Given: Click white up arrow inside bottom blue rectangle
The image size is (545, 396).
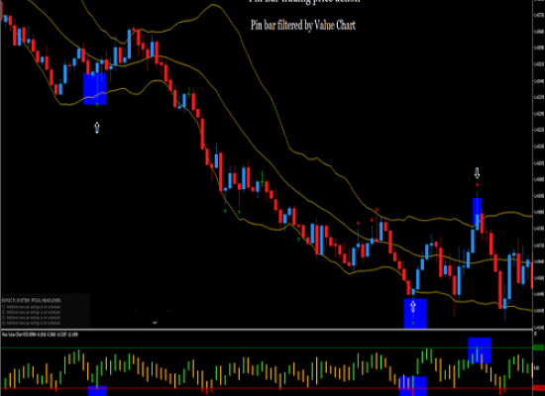Looking at the screenshot, I should 413,307.
